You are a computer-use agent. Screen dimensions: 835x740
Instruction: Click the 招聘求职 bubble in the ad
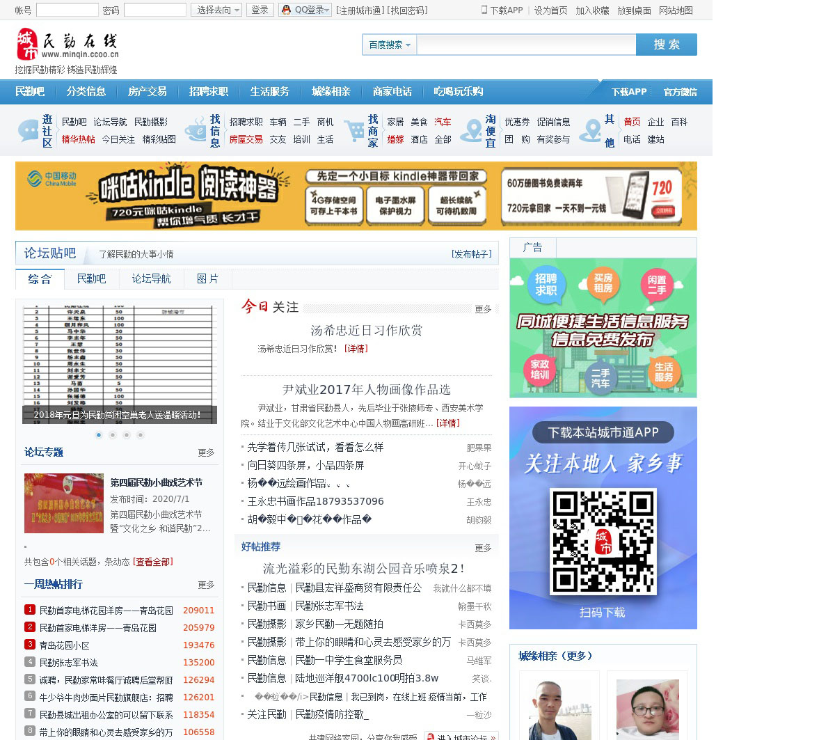[546, 284]
